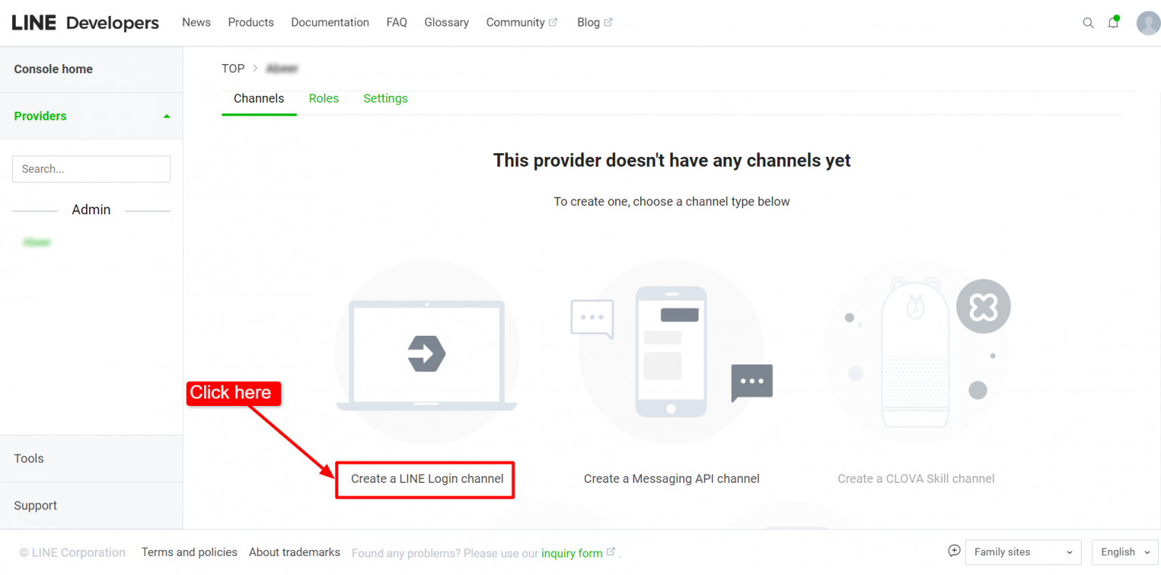Open the English language dropdown
Image resolution: width=1161 pixels, height=575 pixels.
click(1124, 552)
